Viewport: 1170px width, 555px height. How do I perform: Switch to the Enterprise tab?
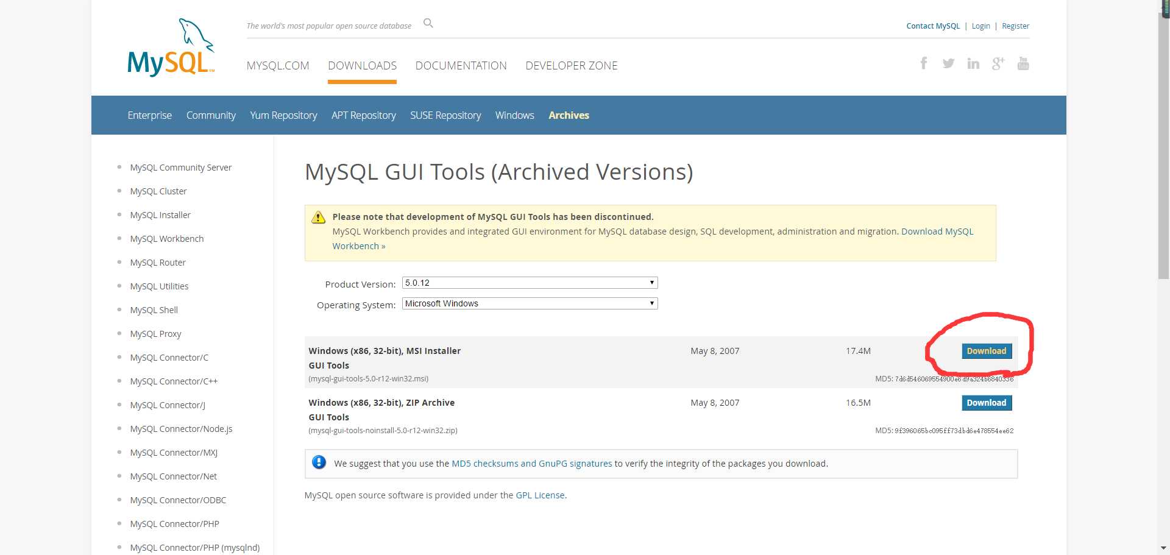coord(149,115)
